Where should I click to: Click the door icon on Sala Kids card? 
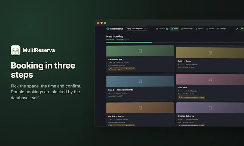(210, 80)
